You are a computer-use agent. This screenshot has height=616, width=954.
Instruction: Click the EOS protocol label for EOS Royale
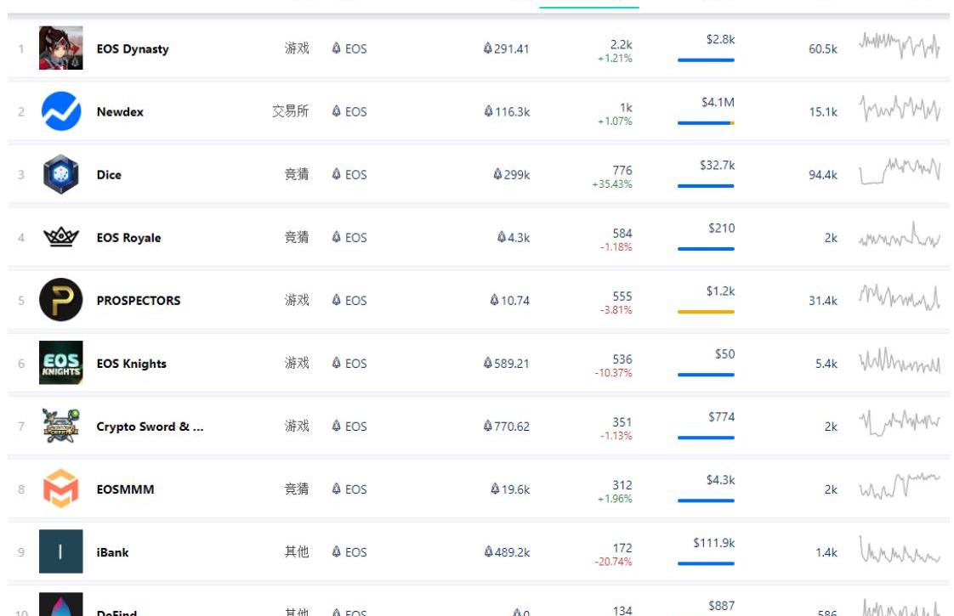pos(349,238)
